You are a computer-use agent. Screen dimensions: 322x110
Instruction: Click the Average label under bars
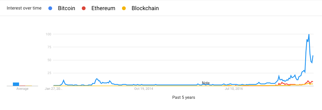pos(22,89)
